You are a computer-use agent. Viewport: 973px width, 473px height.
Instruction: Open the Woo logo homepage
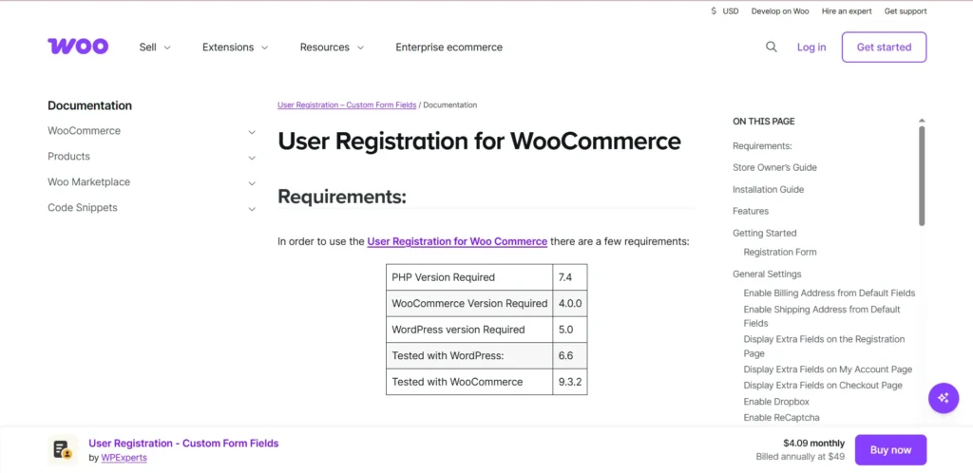[78, 47]
